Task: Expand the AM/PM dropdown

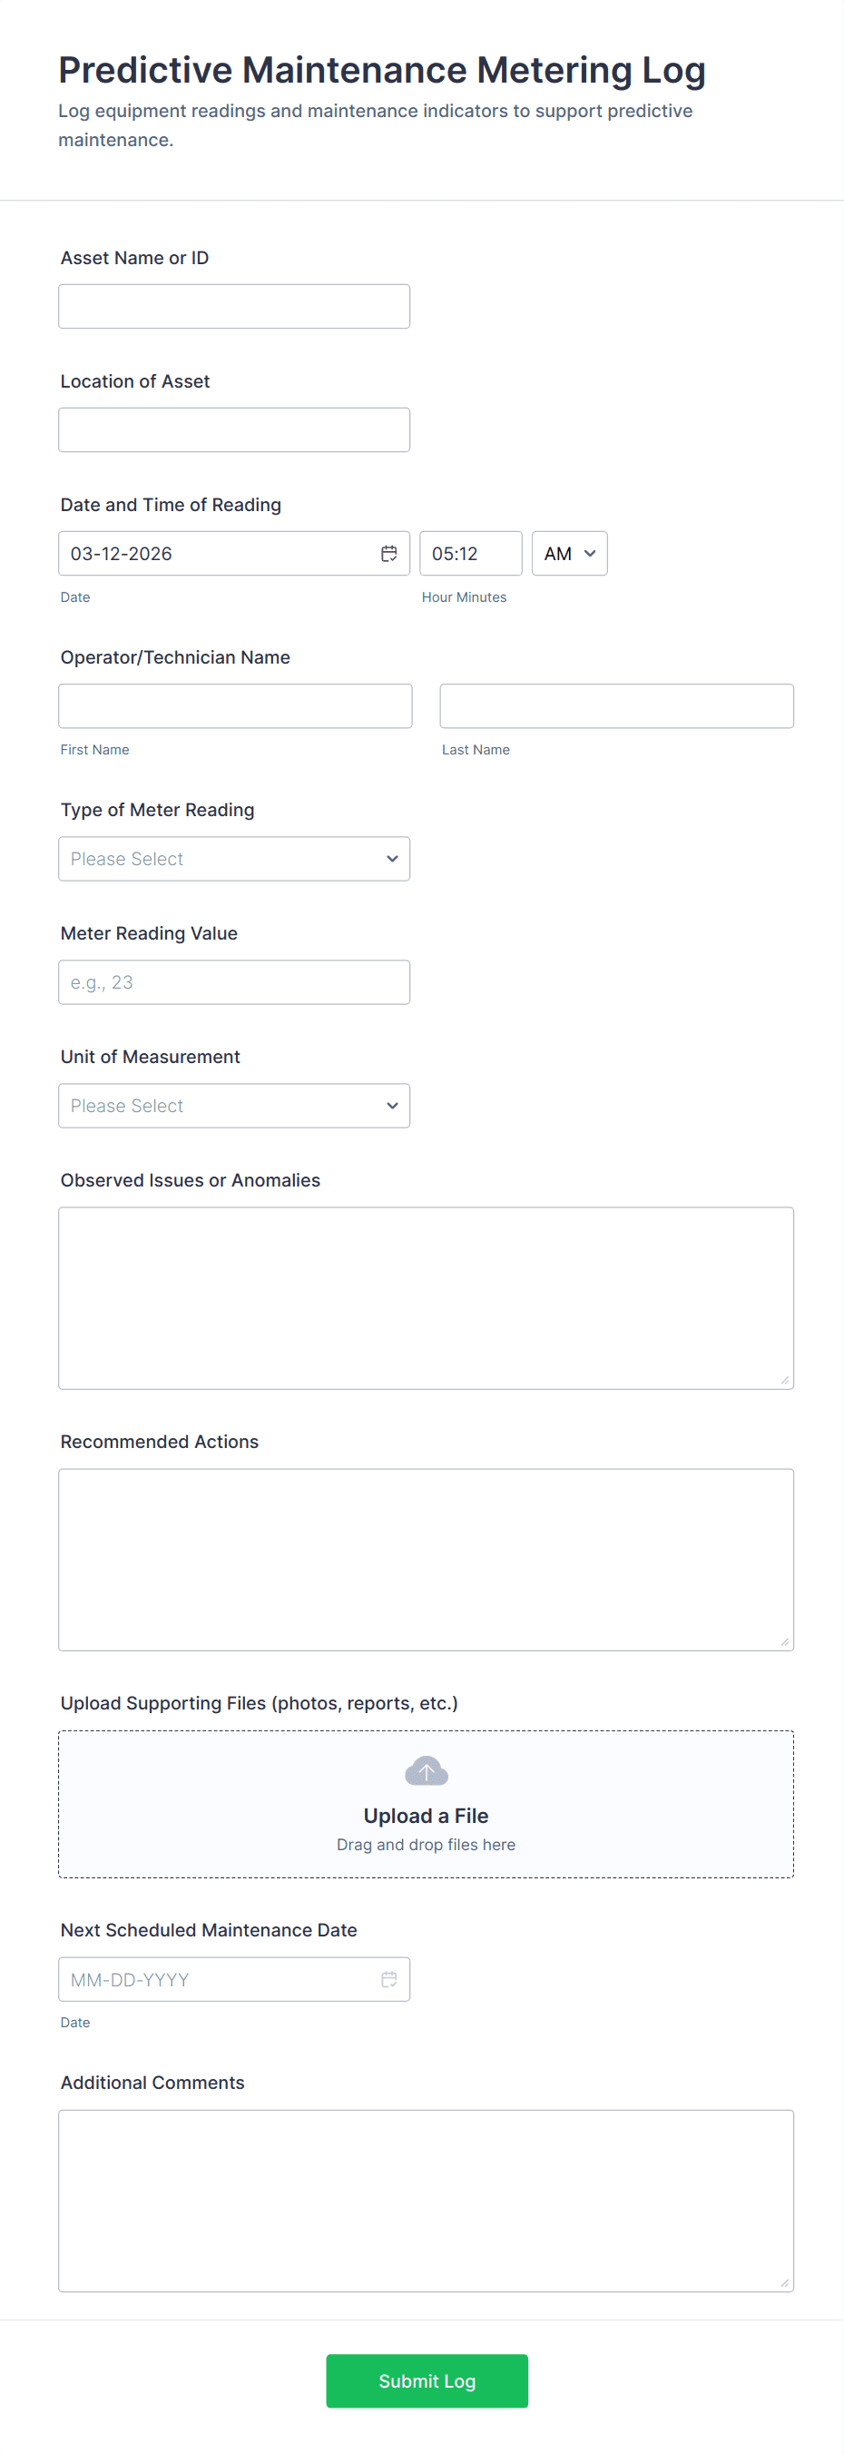Action: (x=569, y=553)
